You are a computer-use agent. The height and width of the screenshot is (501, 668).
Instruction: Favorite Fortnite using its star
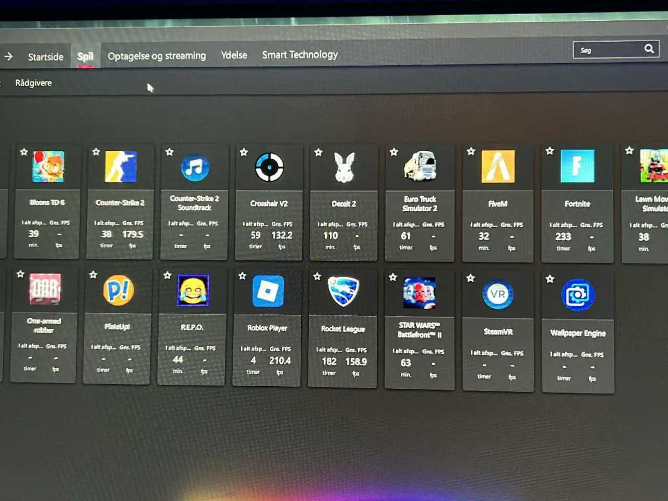[x=550, y=151]
